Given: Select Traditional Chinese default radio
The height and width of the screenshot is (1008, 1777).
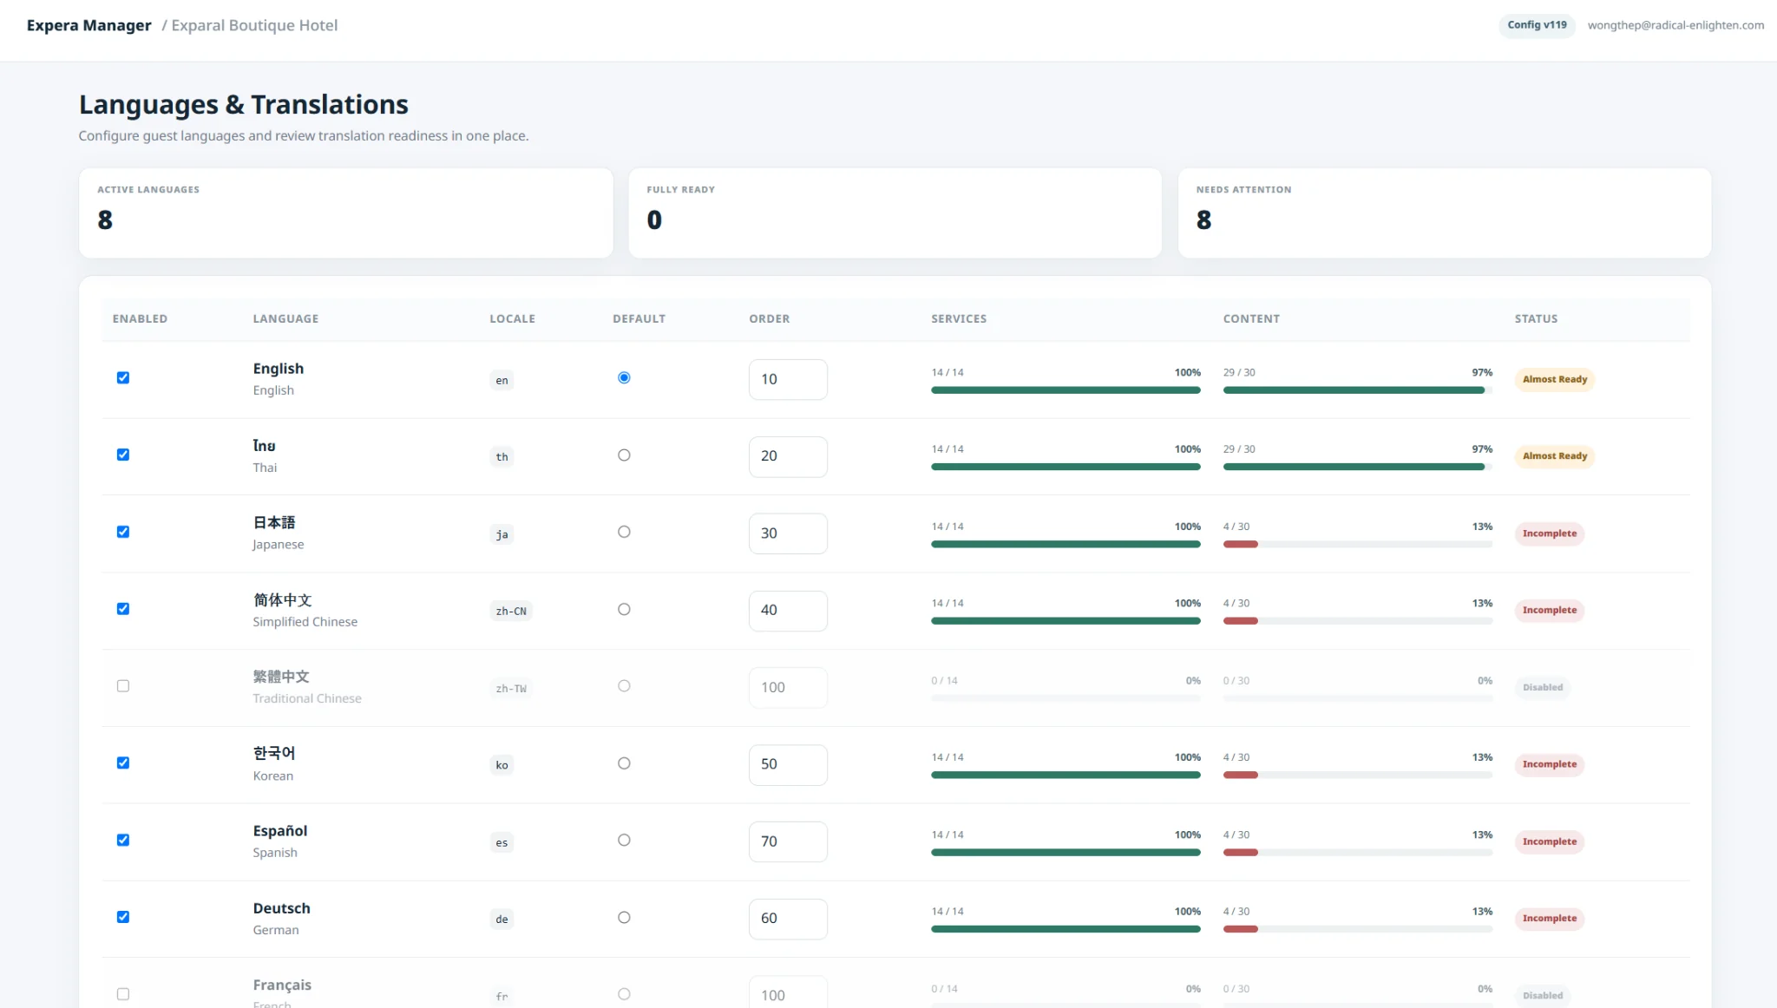Looking at the screenshot, I should click(624, 686).
